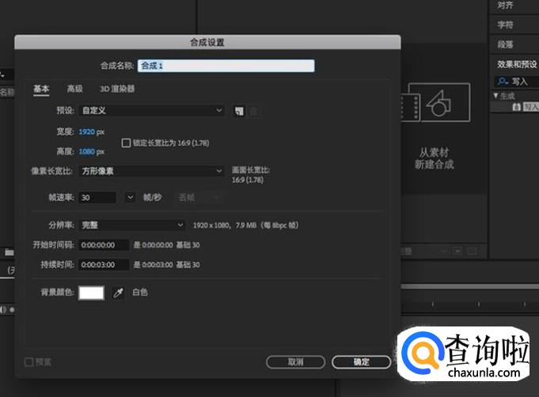Click the folder icon in project panel
The height and width of the screenshot is (397, 539).
tap(9, 253)
